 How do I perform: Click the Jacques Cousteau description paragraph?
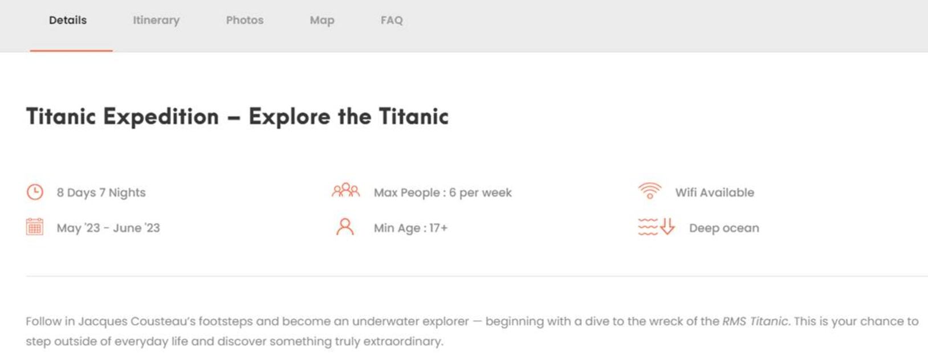point(472,331)
